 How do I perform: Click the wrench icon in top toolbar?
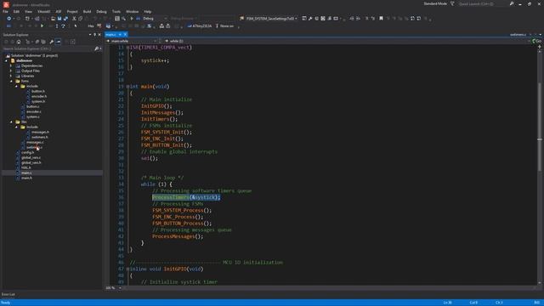pyautogui.click(x=310, y=19)
